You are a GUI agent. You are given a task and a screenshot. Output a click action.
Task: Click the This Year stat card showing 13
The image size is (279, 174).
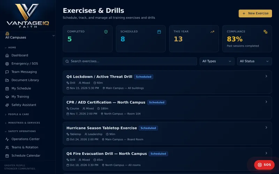tap(194, 39)
